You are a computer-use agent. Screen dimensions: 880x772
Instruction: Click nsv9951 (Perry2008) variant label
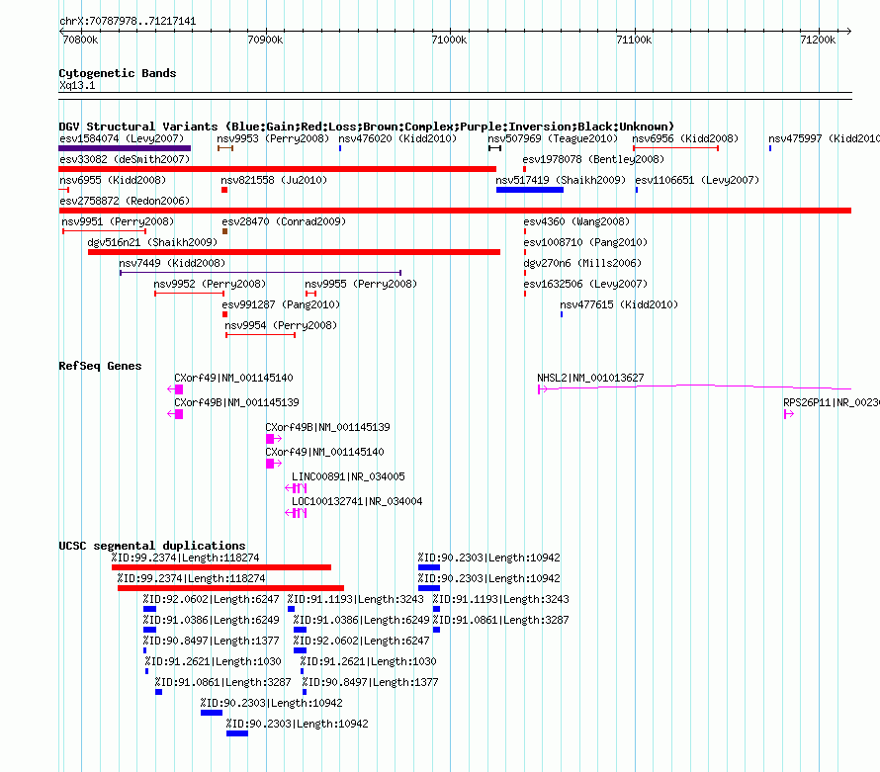[118, 221]
